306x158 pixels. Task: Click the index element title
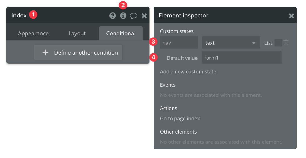pyautogui.click(x=19, y=15)
